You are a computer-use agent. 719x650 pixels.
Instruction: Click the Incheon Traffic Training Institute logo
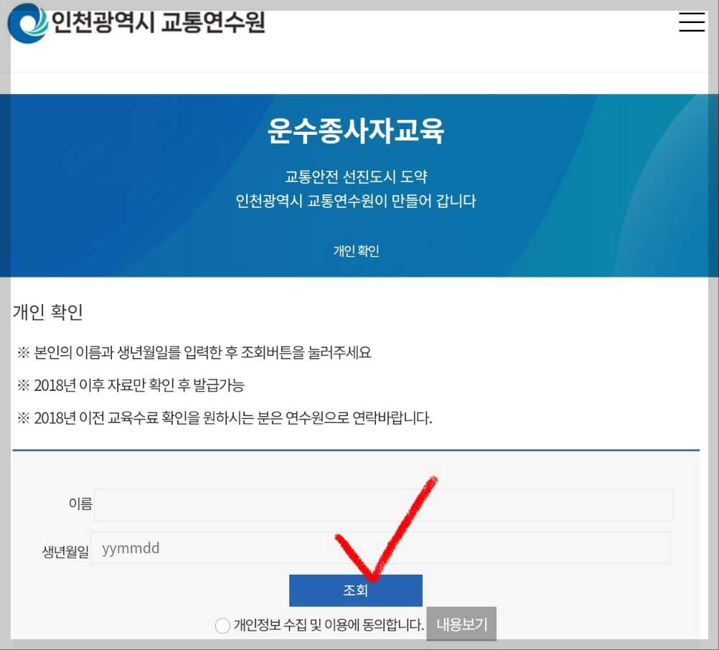tap(136, 23)
